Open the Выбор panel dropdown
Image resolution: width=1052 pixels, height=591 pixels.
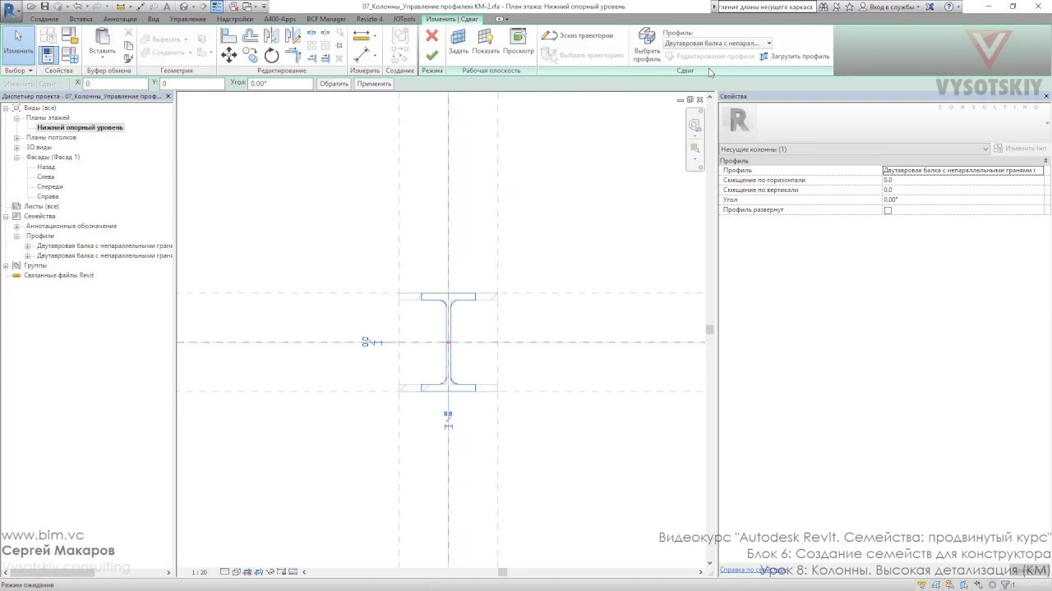tap(18, 71)
